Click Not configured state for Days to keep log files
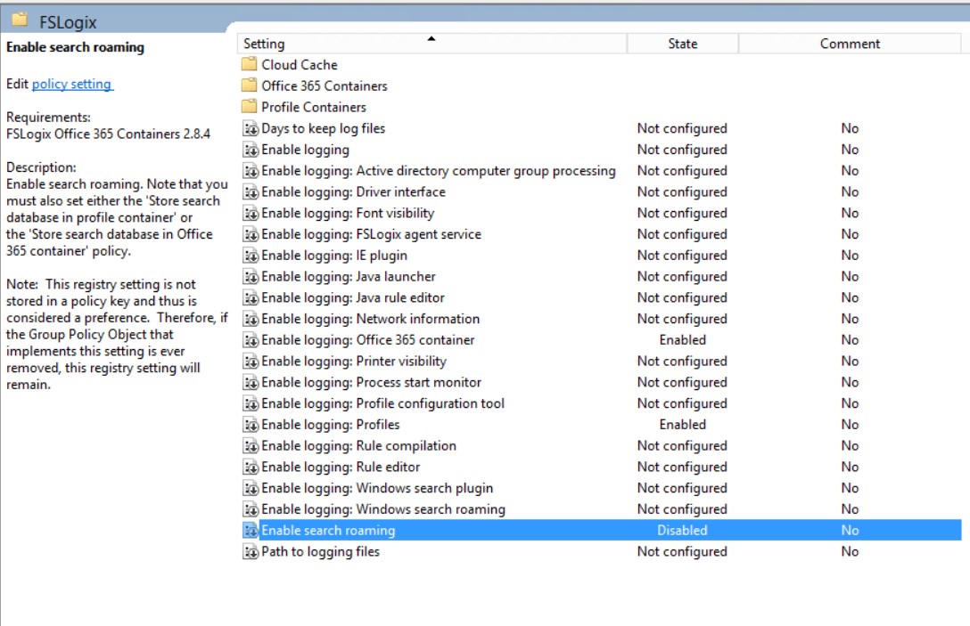Image resolution: width=970 pixels, height=626 pixels. tap(682, 128)
